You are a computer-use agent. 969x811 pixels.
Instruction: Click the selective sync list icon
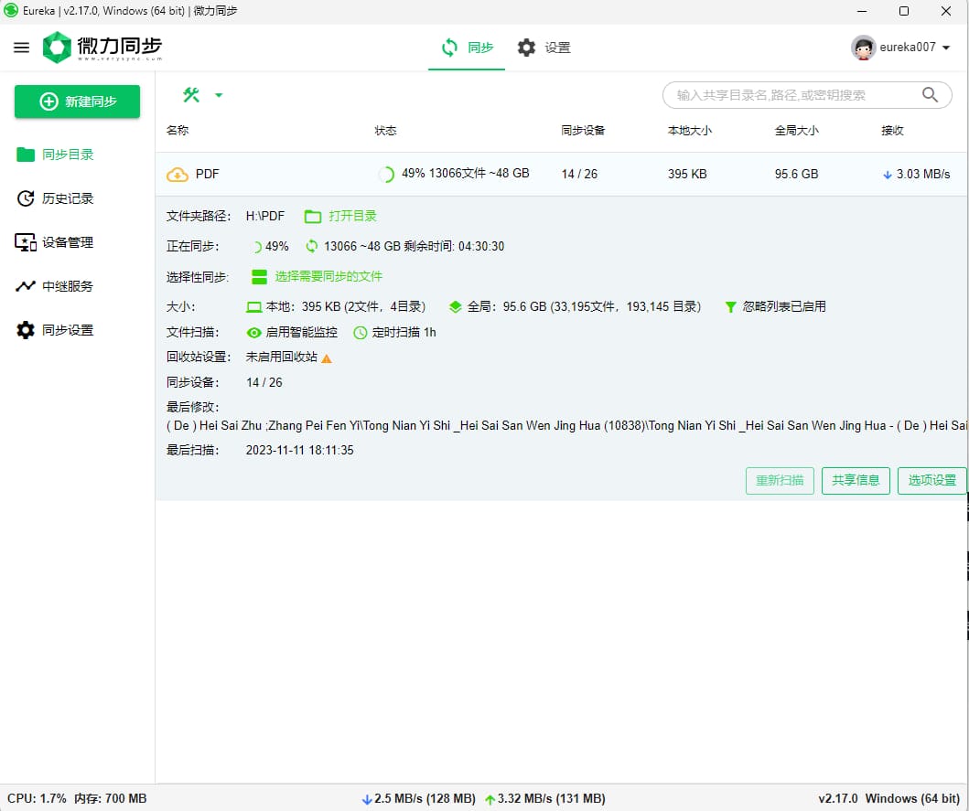click(260, 277)
